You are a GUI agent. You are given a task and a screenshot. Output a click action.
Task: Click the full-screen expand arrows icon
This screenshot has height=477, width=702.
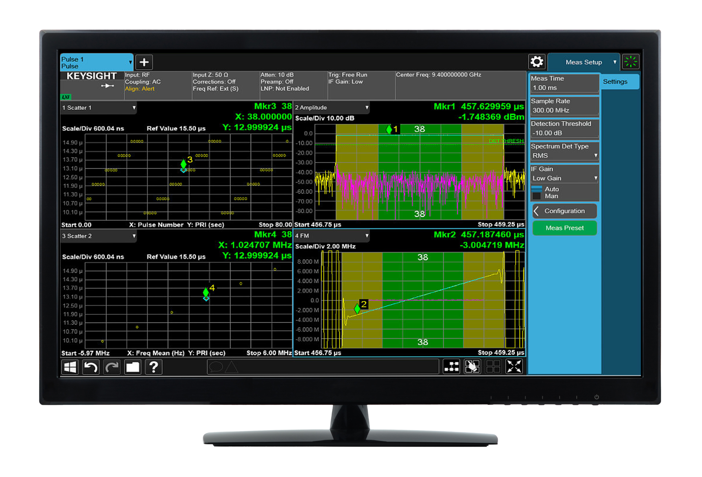[514, 367]
